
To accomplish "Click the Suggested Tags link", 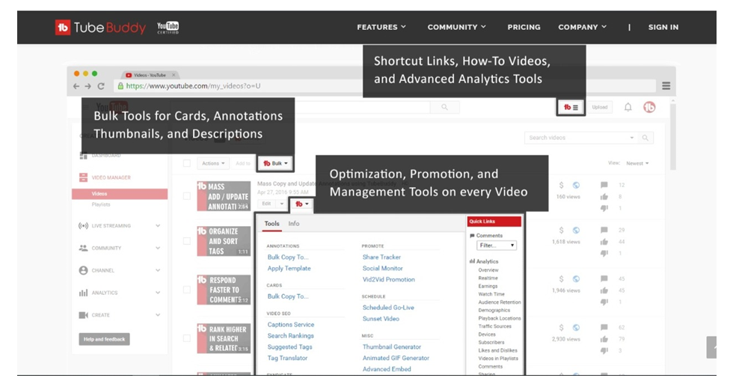I will coord(289,347).
